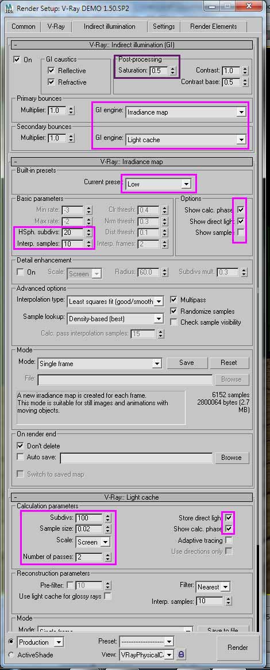Go to the Settings tab
The width and height of the screenshot is (270, 670).
pos(164,26)
